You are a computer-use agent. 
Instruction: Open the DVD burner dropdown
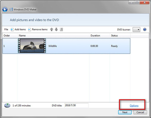[136, 29]
